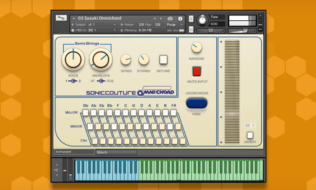Select the Ab MAJOR chord button
Viewport: 316px width, 190px height.
pos(93,113)
